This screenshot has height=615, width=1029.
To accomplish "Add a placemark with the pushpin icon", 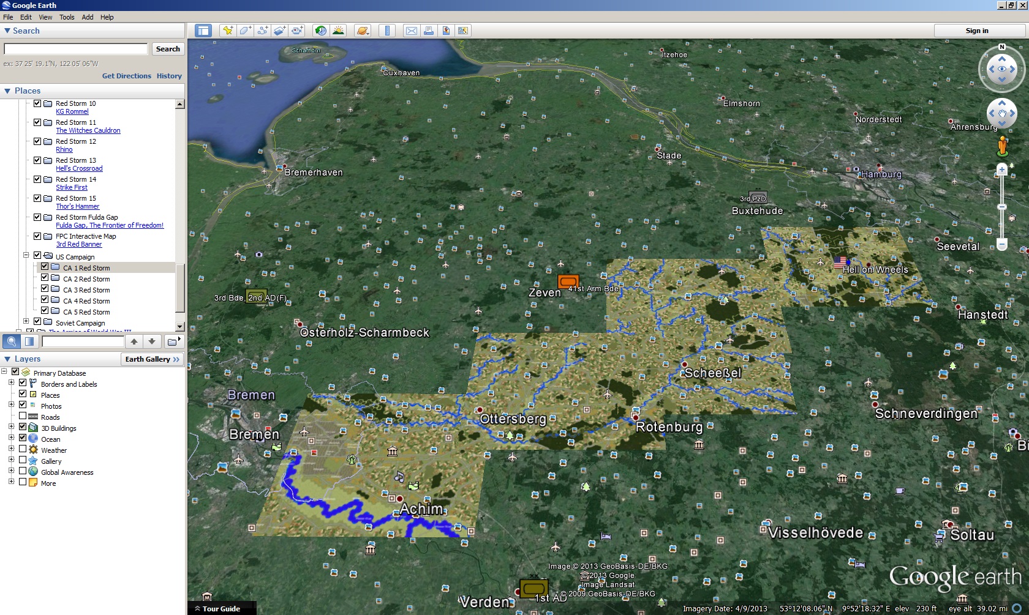I will (x=228, y=31).
